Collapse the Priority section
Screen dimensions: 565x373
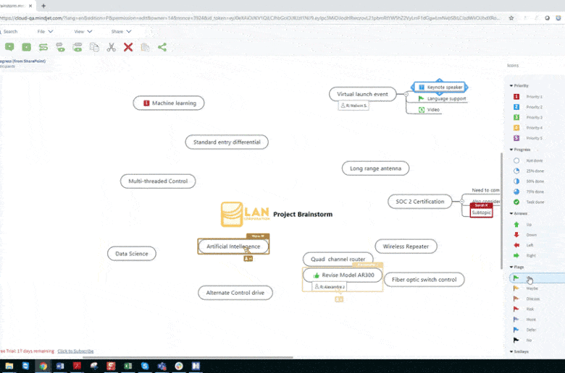point(511,85)
